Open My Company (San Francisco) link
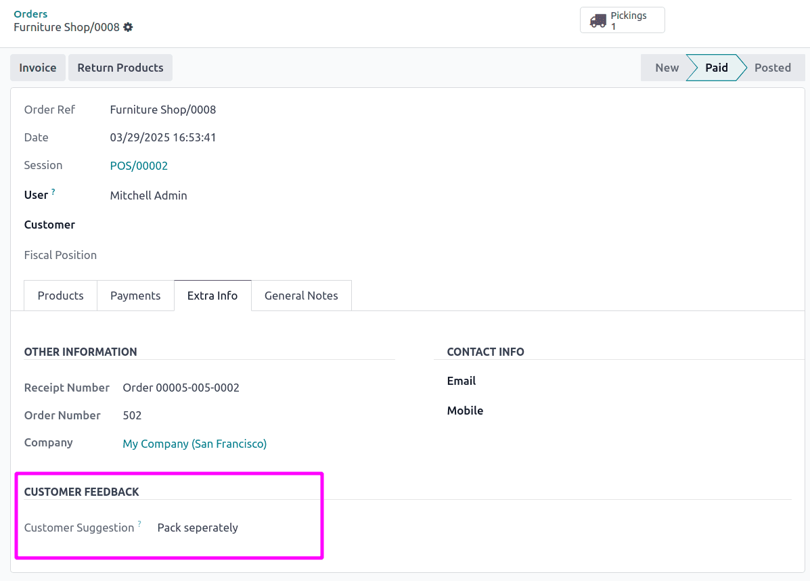Image resolution: width=810 pixels, height=581 pixels. [x=195, y=444]
